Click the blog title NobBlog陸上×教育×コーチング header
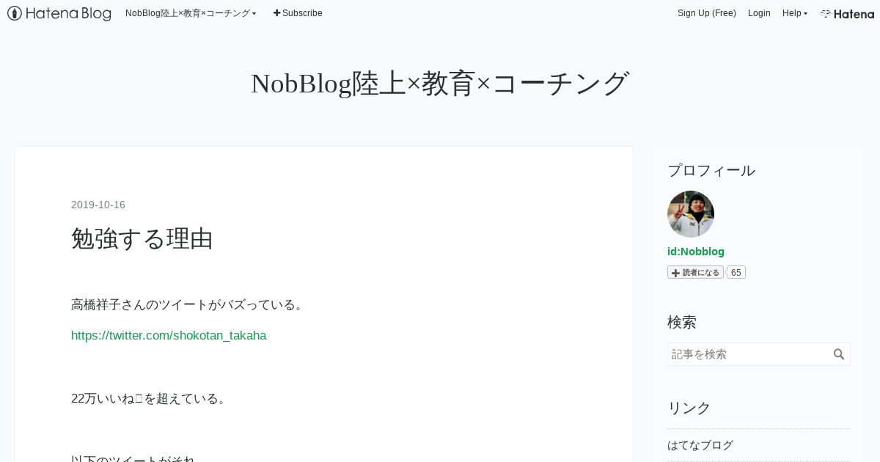Viewport: 880px width, 462px height. pyautogui.click(x=440, y=83)
